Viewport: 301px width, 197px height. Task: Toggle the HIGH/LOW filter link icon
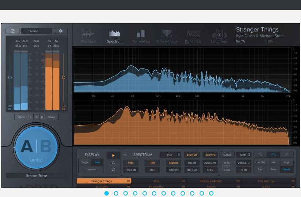(227, 166)
